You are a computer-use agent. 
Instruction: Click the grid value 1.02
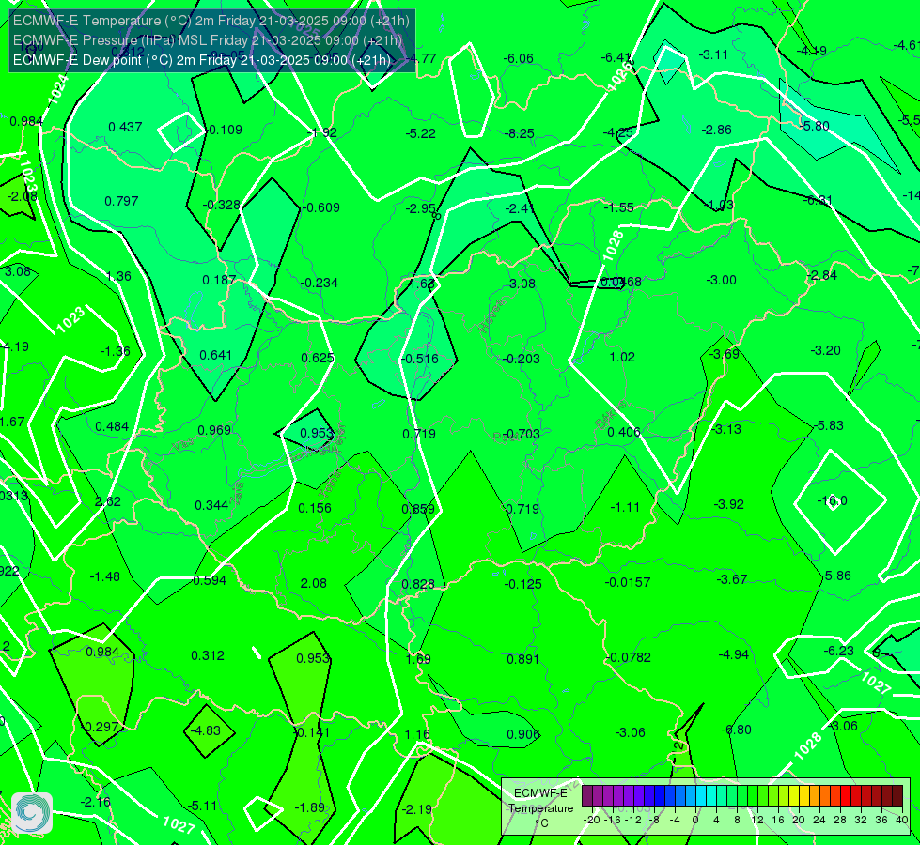[622, 357]
